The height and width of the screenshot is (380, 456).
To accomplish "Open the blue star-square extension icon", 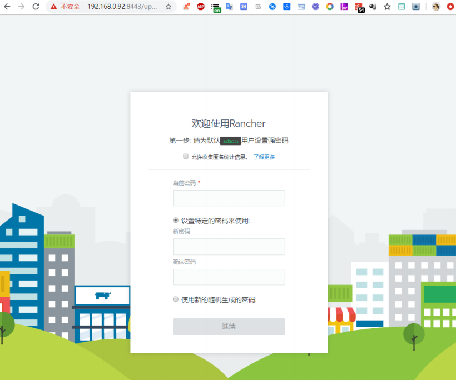I will pos(416,7).
